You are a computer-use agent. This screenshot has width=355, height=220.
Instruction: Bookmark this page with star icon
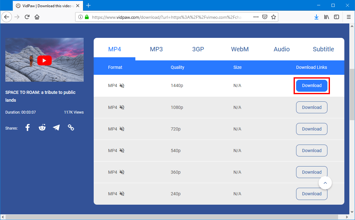274,17
